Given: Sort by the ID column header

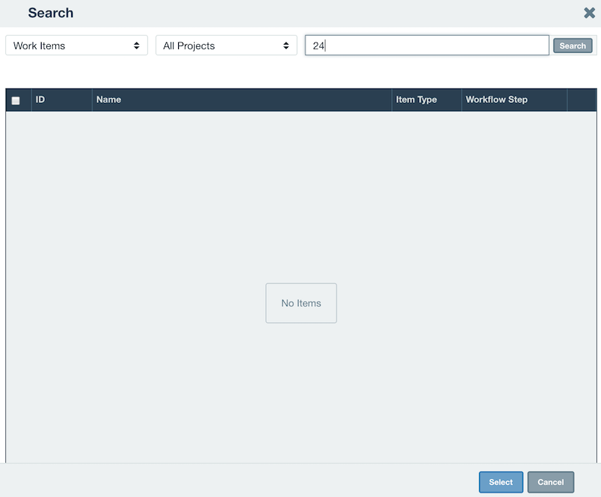Looking at the screenshot, I should 61,100.
